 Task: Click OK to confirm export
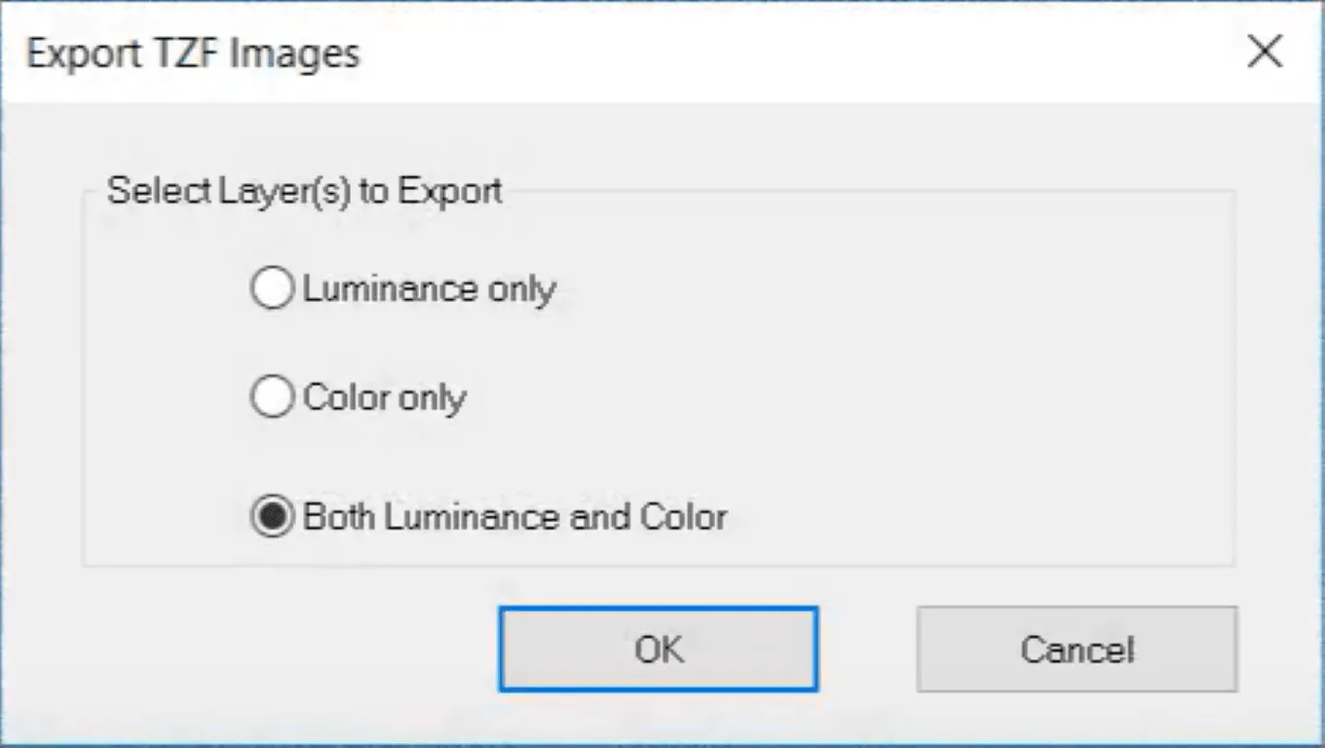pyautogui.click(x=659, y=650)
